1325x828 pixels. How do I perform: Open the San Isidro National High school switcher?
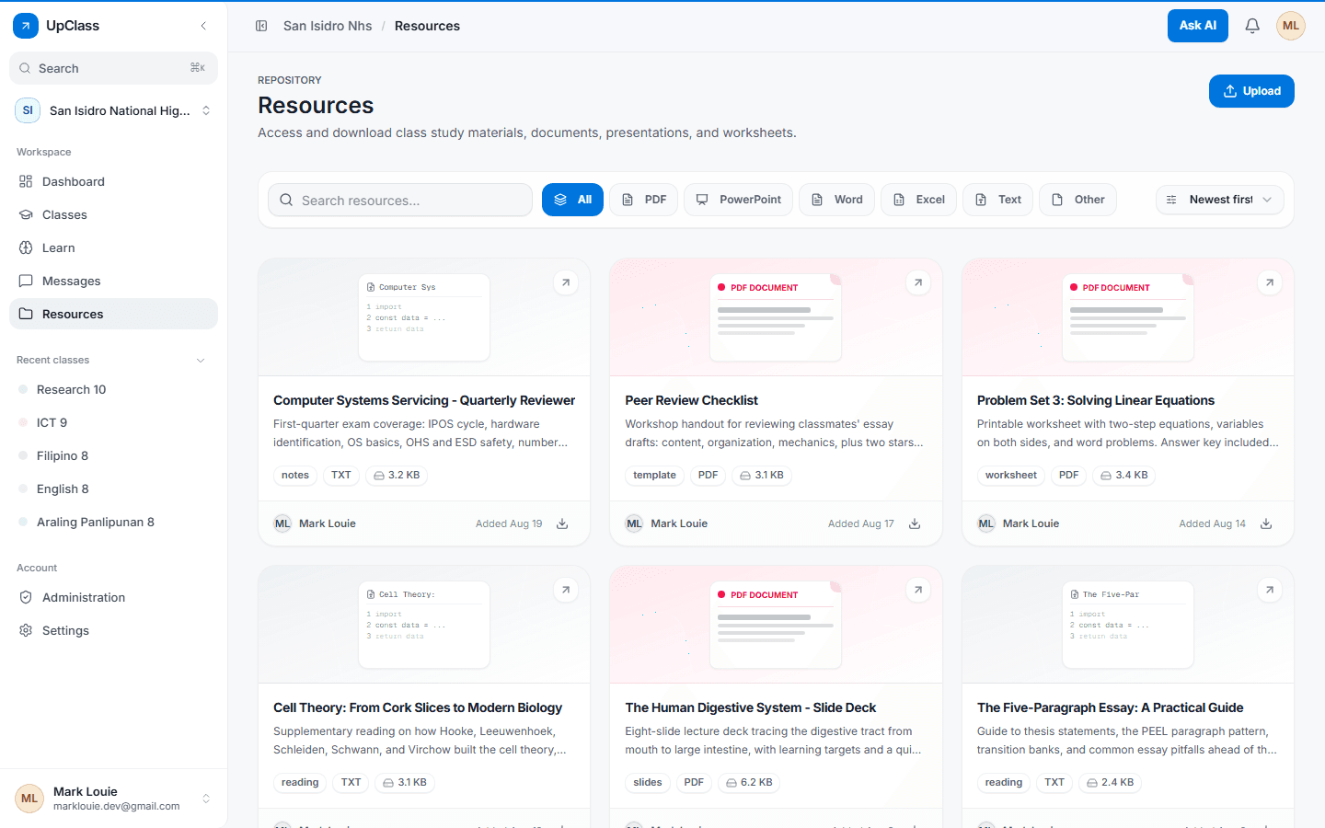click(x=113, y=110)
